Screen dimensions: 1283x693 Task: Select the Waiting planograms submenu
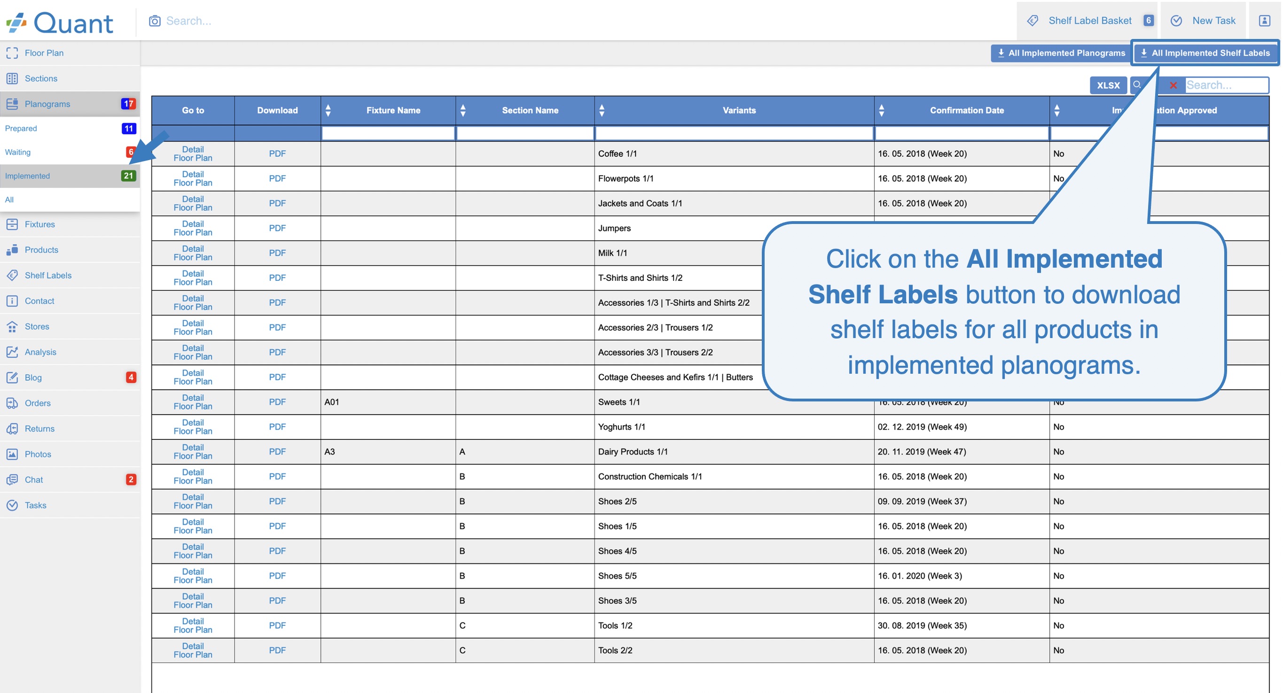pyautogui.click(x=70, y=152)
